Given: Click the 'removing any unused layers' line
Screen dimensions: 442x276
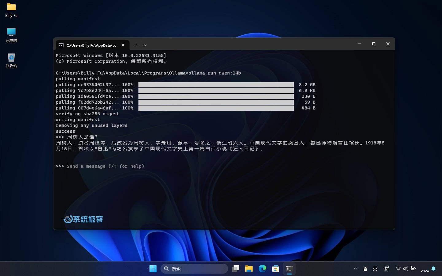Looking at the screenshot, I should [x=91, y=125].
